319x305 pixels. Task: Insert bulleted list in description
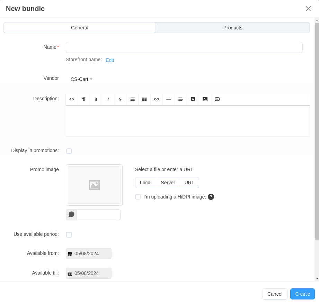coord(132,99)
